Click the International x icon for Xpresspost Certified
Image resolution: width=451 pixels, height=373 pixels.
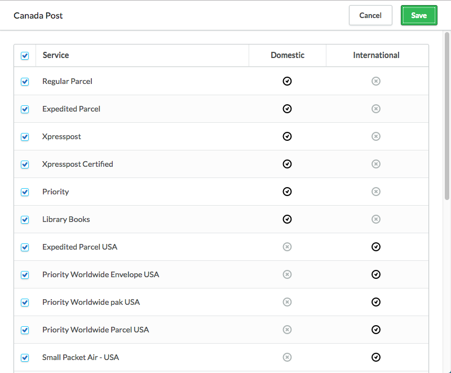(376, 164)
